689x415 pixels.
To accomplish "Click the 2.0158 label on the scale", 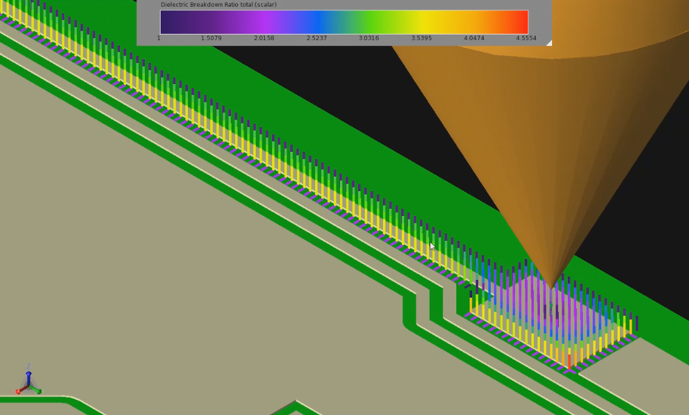I will tap(263, 38).
